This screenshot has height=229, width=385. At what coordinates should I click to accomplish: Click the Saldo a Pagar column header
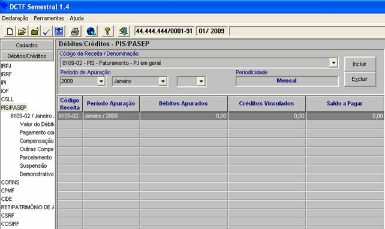345,104
